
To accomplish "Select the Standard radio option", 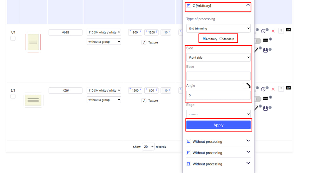I will click(221, 39).
